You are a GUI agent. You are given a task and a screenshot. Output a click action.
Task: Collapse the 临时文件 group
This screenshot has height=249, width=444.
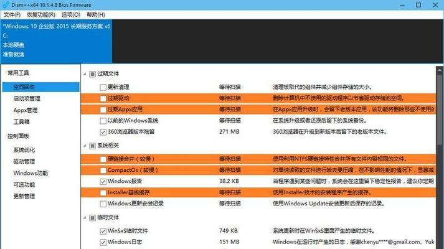[85, 218]
